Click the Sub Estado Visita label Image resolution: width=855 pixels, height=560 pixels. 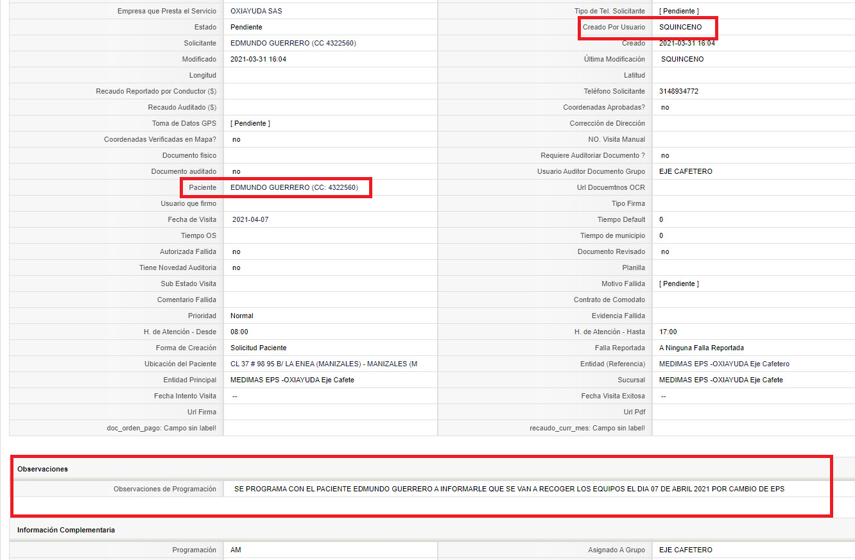point(189,284)
